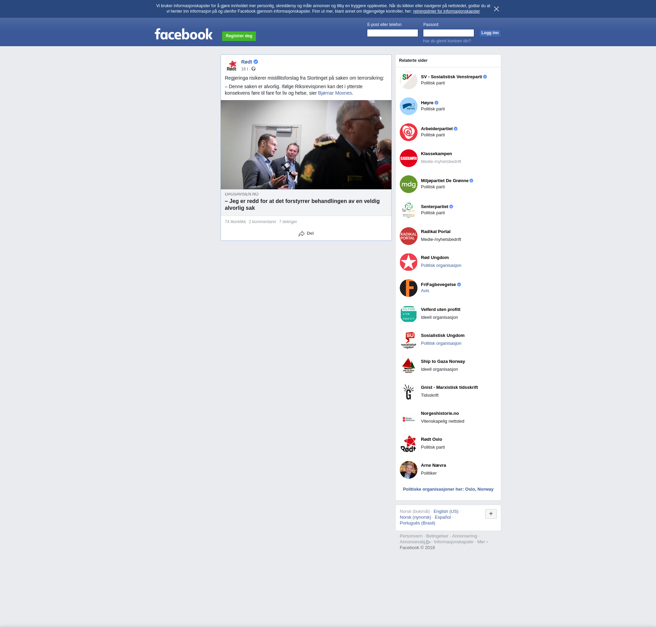The height and width of the screenshot is (627, 656).
Task: Open Bjørnar Moxnes profile link
Action: point(335,93)
